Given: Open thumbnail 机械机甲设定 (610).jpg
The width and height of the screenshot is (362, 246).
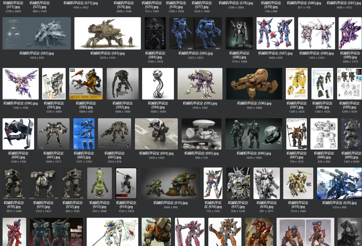Looking at the screenshot, I should click(x=14, y=183).
